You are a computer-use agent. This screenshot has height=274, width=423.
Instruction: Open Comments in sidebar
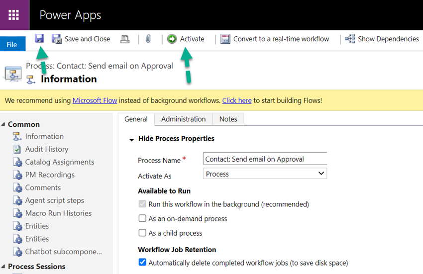click(43, 187)
